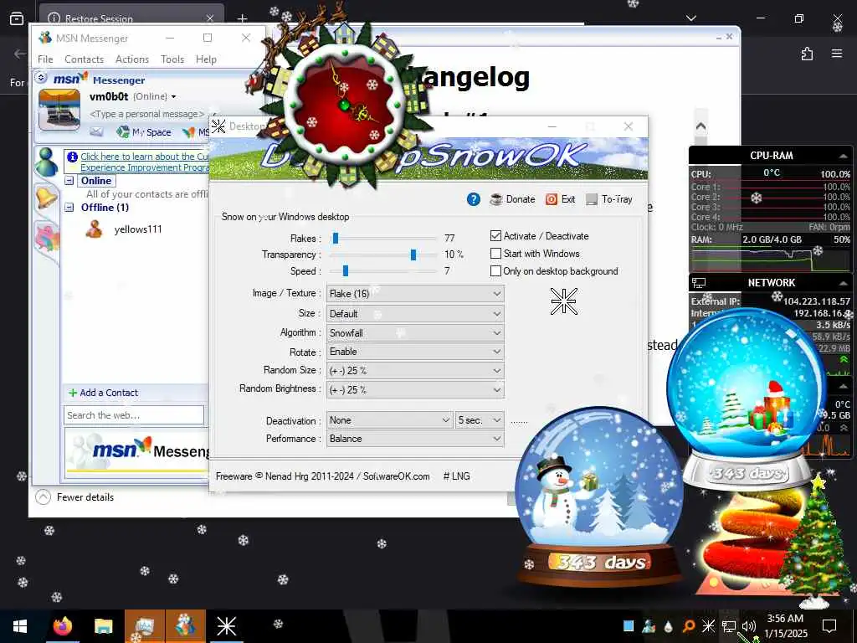Collapse the Offline (1) contacts group

click(x=69, y=208)
